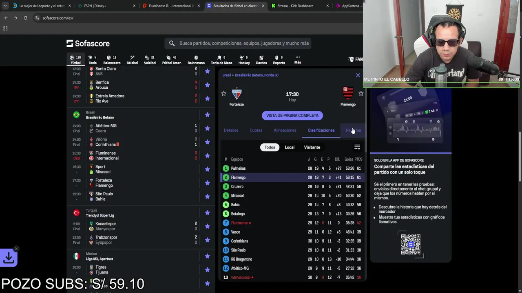The image size is (522, 293).
Task: Close the match detail panel
Action: click(358, 75)
